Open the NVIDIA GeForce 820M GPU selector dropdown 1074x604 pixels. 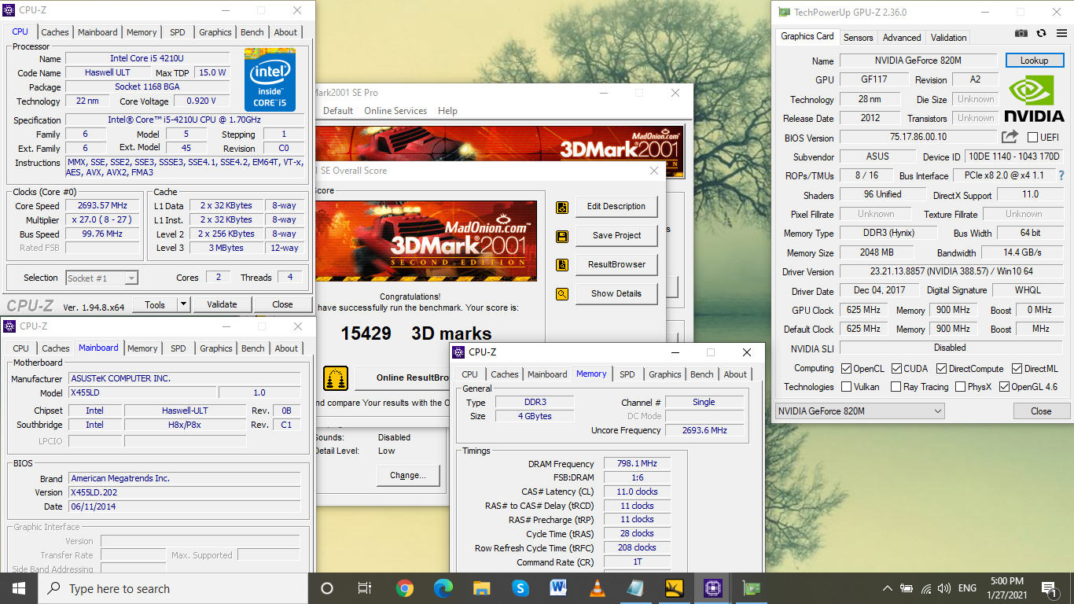[859, 411]
